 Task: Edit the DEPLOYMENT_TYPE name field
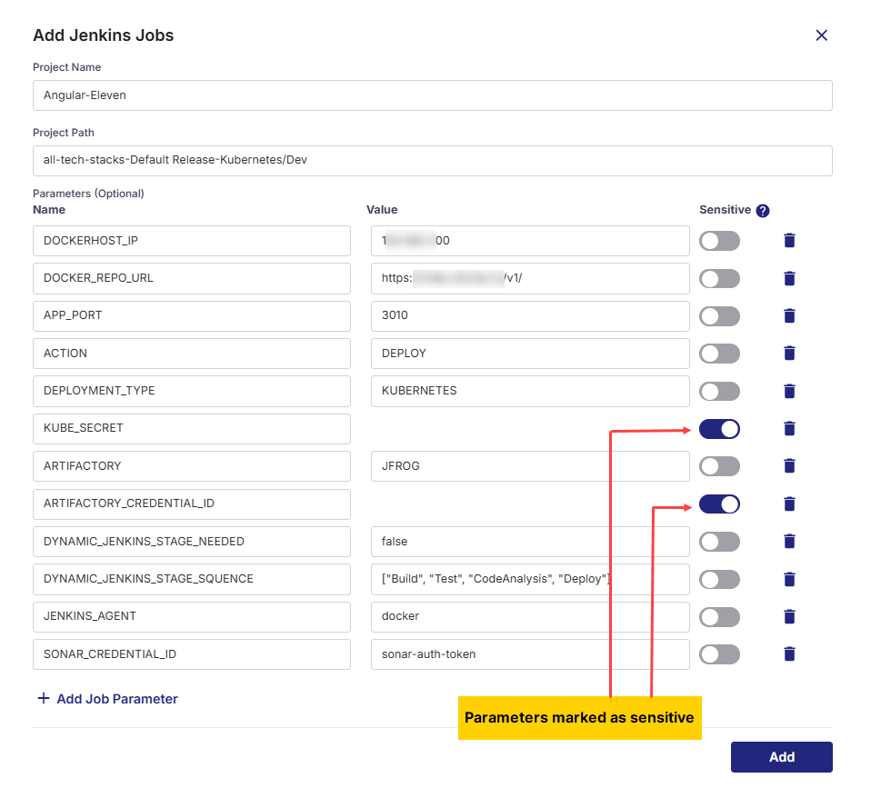pyautogui.click(x=192, y=392)
